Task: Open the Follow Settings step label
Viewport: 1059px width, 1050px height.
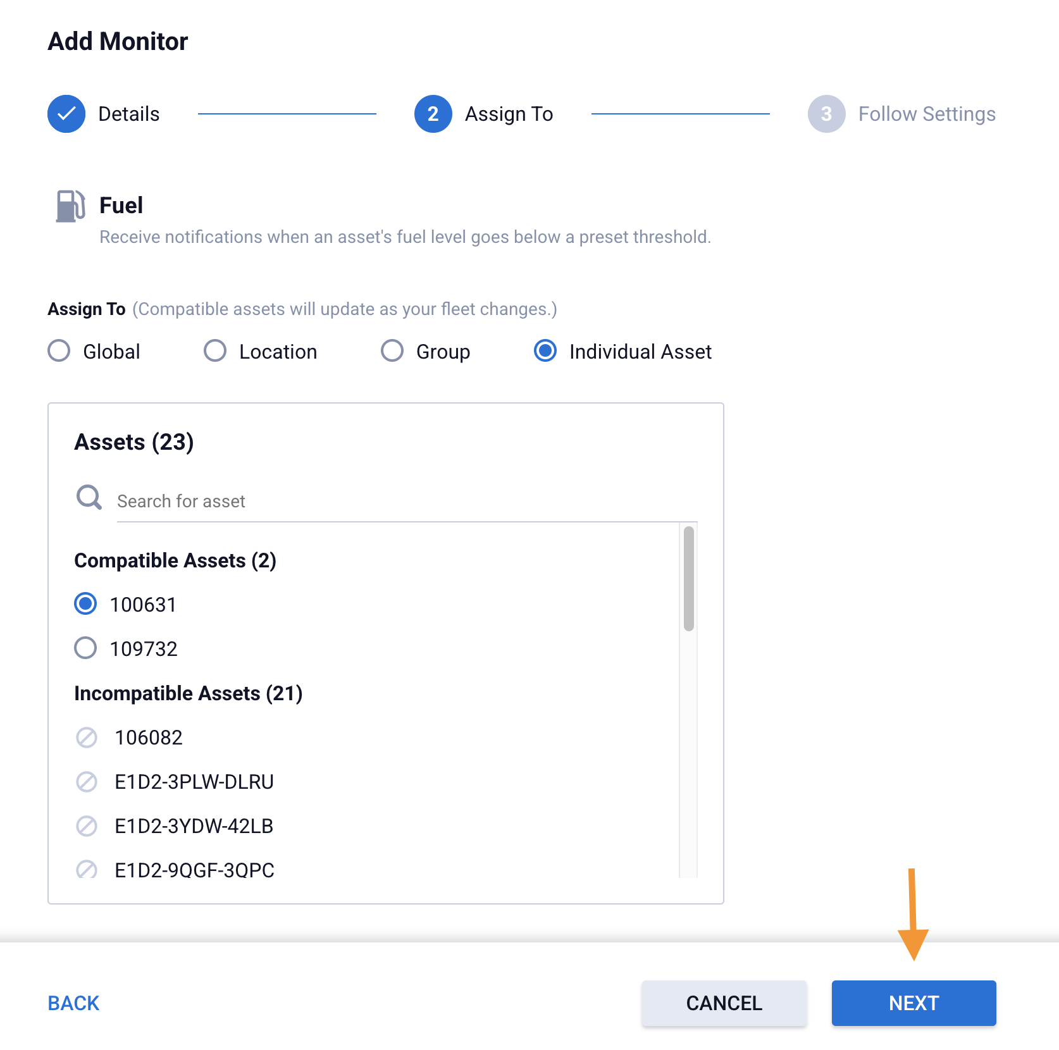Action: [927, 114]
